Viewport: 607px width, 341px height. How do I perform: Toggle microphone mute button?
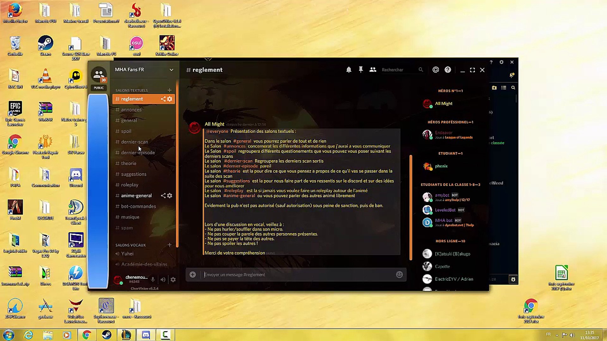[153, 279]
